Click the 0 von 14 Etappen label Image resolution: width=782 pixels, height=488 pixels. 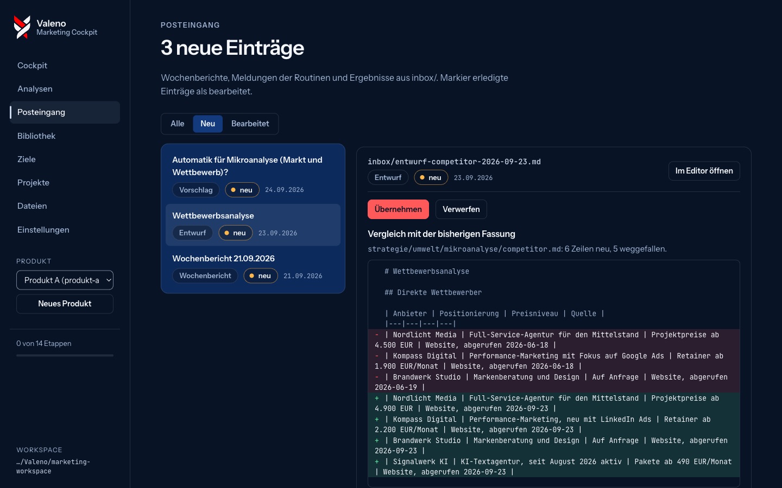[x=44, y=343]
